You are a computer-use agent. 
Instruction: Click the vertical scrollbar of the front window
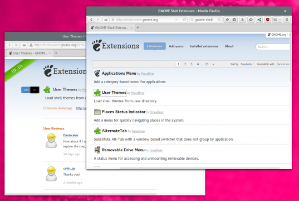click(291, 58)
